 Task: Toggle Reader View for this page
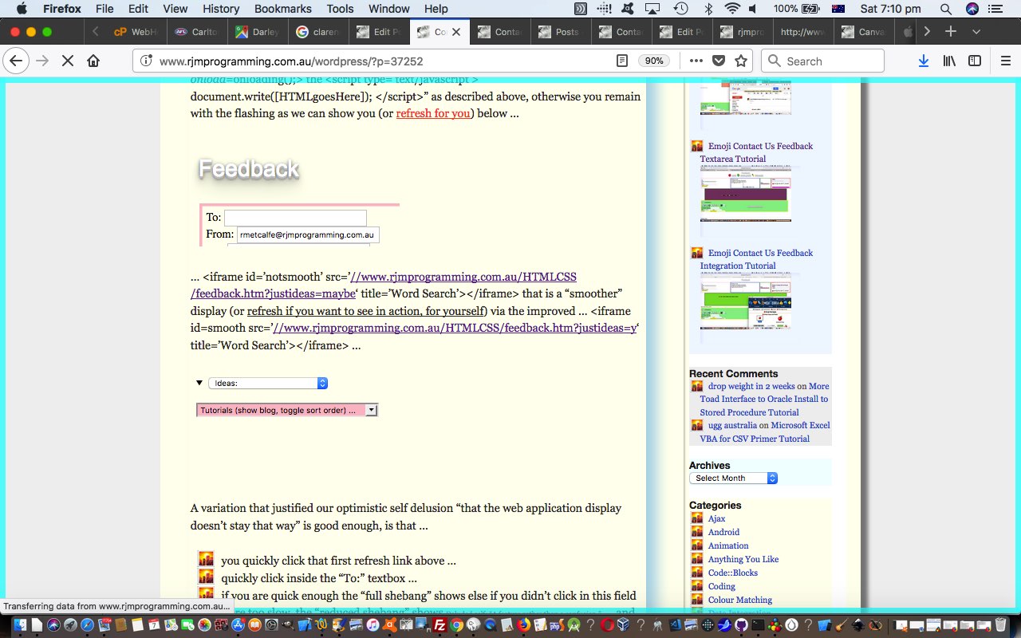coord(622,61)
